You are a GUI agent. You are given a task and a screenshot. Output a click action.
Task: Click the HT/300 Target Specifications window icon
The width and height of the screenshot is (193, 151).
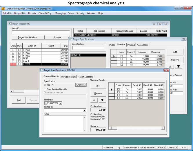click(41, 70)
